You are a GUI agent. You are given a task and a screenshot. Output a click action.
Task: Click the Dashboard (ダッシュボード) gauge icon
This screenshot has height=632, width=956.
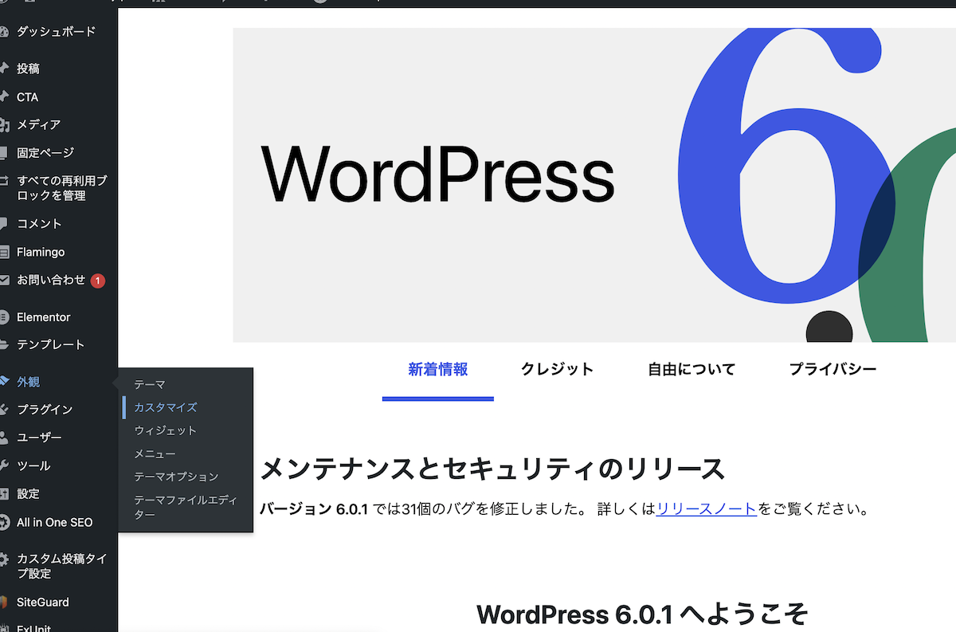pos(4,32)
